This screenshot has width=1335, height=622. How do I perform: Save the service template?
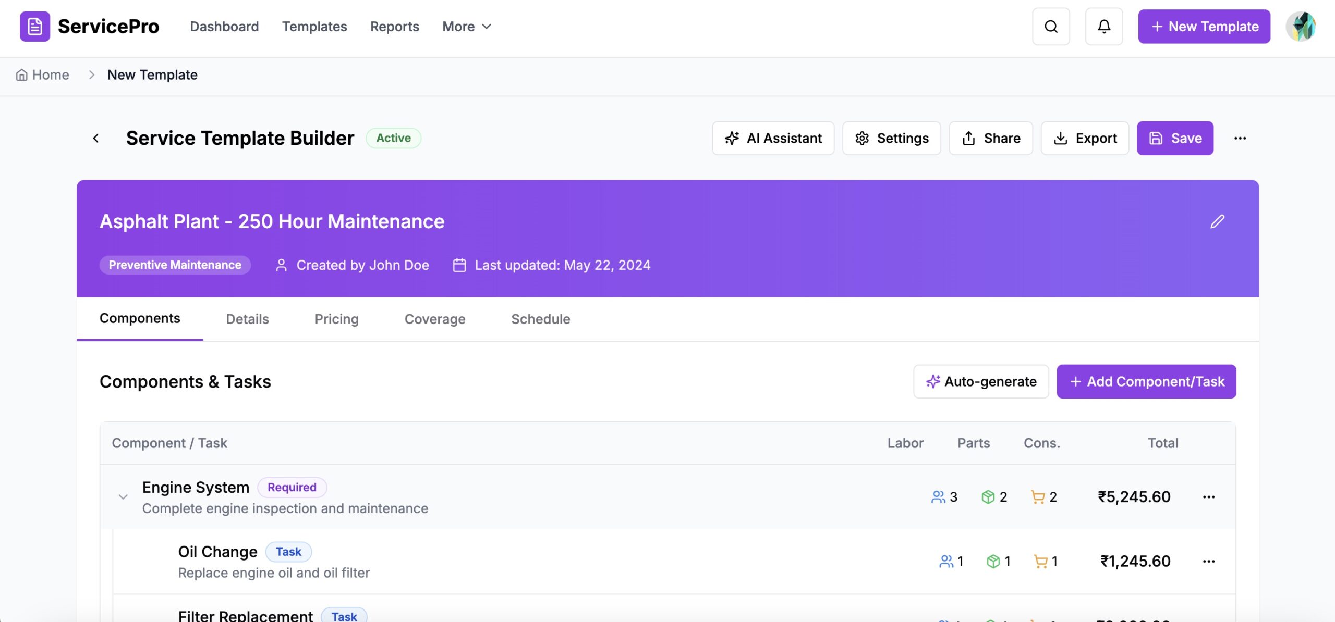tap(1175, 138)
